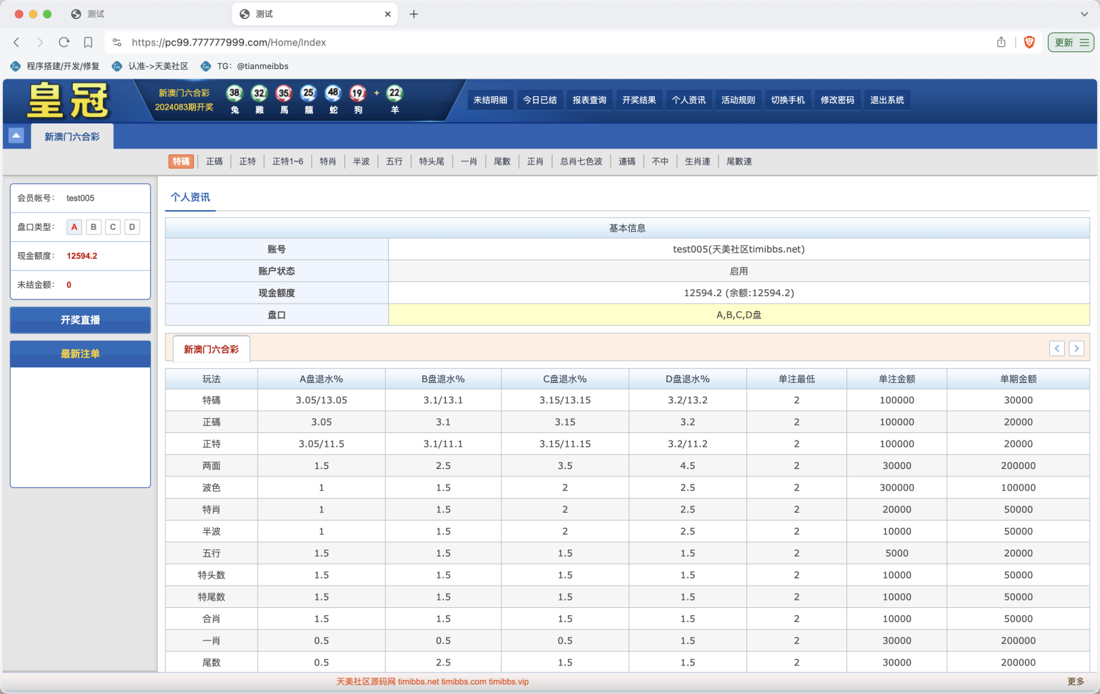Open 开奖直播 live draw
Screen dimensions: 1100x694
click(80, 320)
